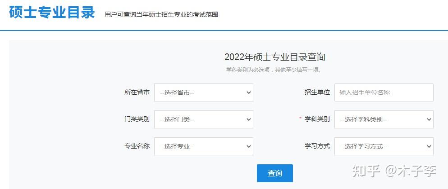The height and width of the screenshot is (189, 448).
Task: Click the 门类类别 field label
Action: click(x=137, y=119)
